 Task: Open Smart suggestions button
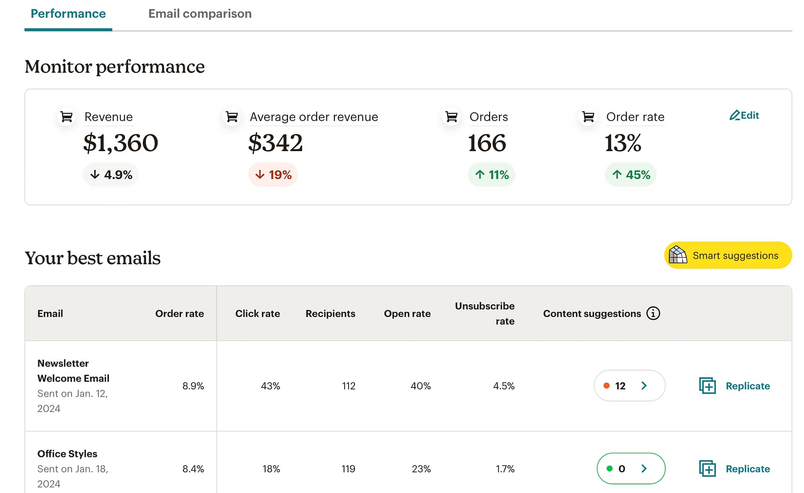coord(728,255)
